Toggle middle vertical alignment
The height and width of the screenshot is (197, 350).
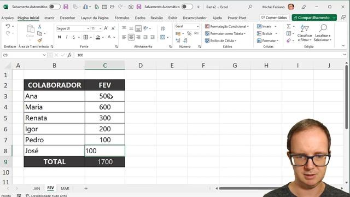pos(131,28)
